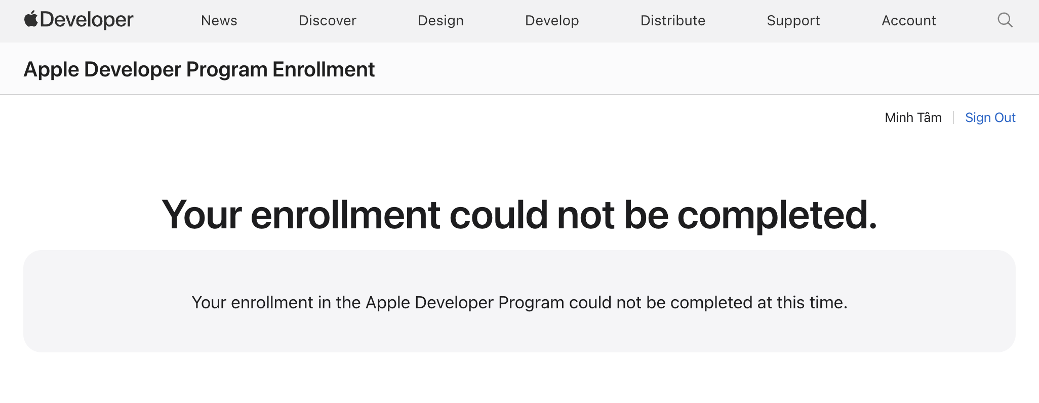
Task: Click the Apple Developer Program Enrollment title
Action: coord(199,69)
